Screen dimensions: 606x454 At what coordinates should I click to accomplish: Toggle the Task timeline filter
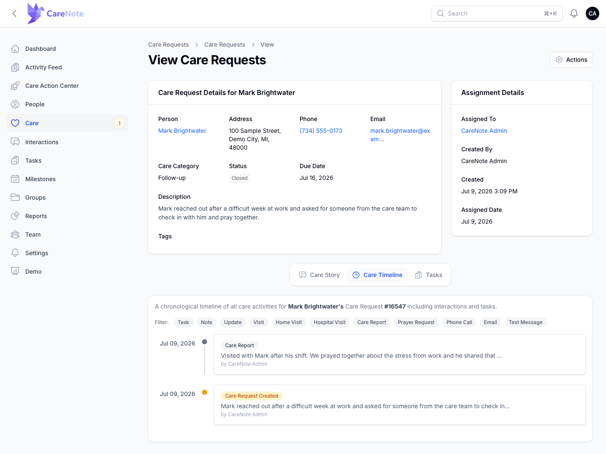pyautogui.click(x=183, y=322)
